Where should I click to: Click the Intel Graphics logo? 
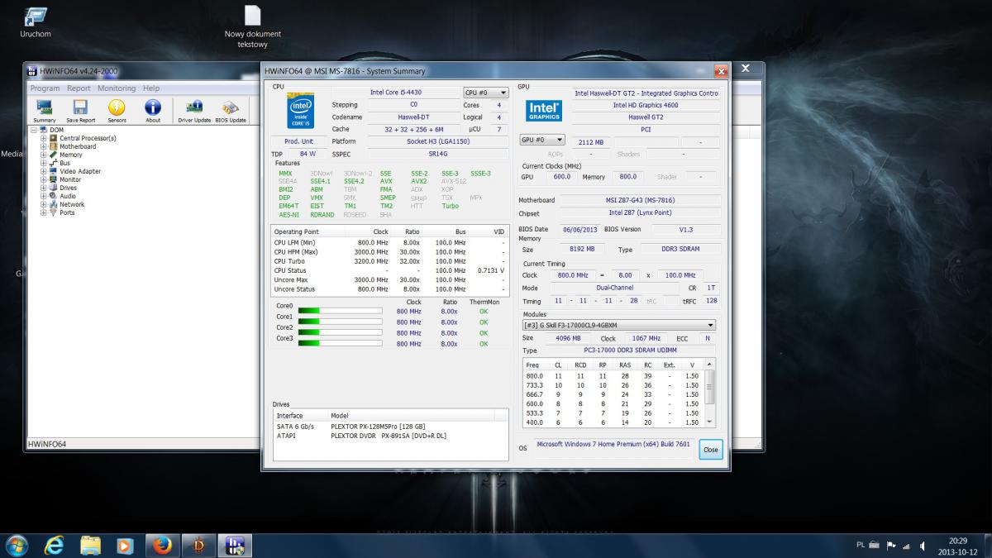pyautogui.click(x=545, y=111)
